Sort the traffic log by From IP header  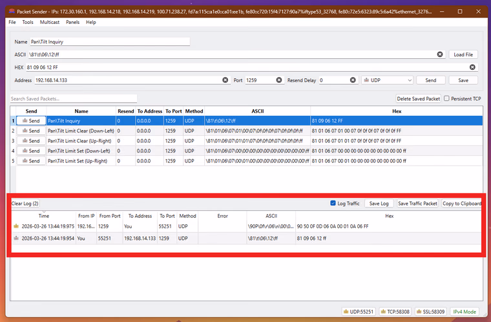tap(87, 216)
